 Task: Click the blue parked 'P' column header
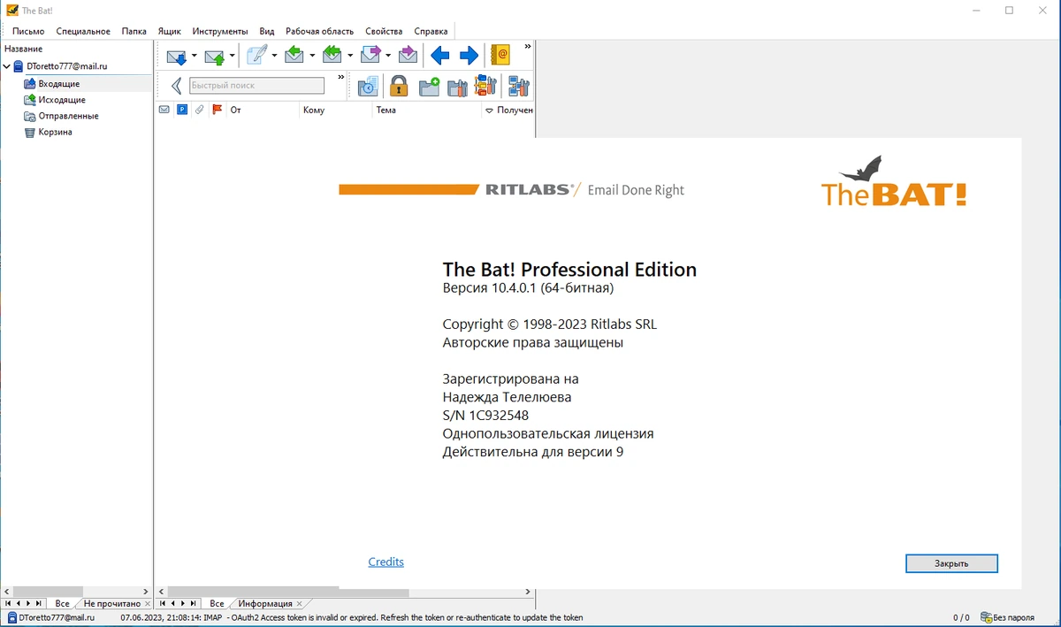tap(182, 111)
